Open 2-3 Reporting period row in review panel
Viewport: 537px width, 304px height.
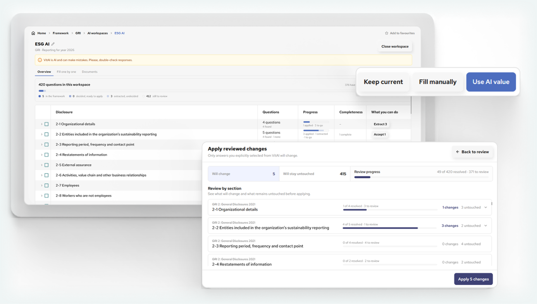350,244
